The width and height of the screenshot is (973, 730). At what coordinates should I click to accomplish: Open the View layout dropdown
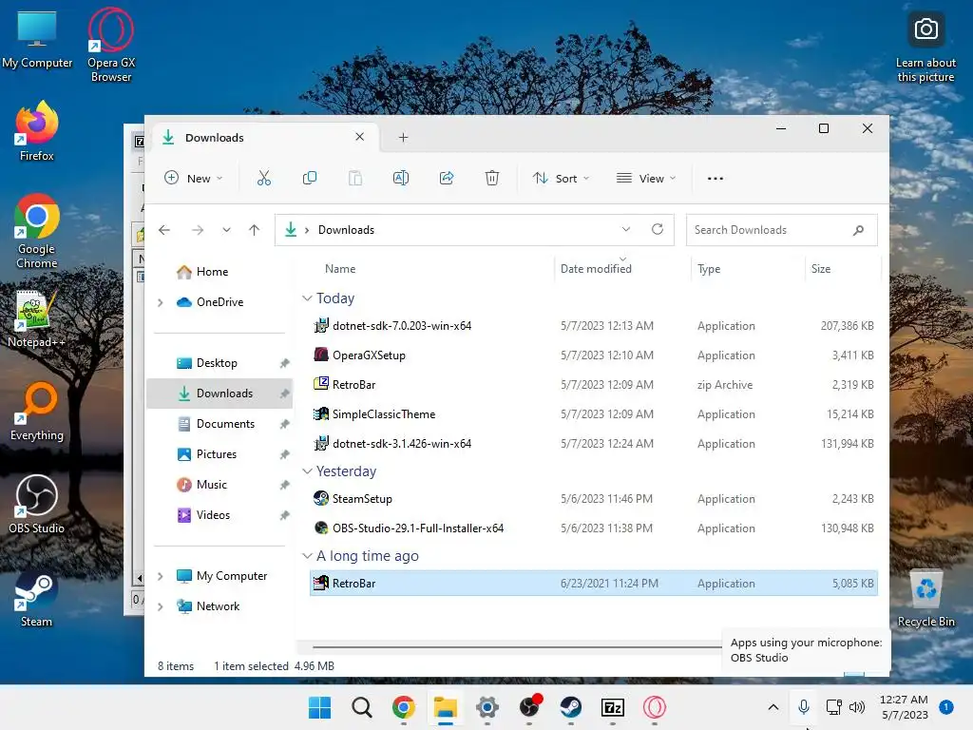[x=646, y=178]
